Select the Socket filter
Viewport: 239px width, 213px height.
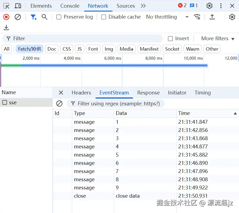pos(172,49)
